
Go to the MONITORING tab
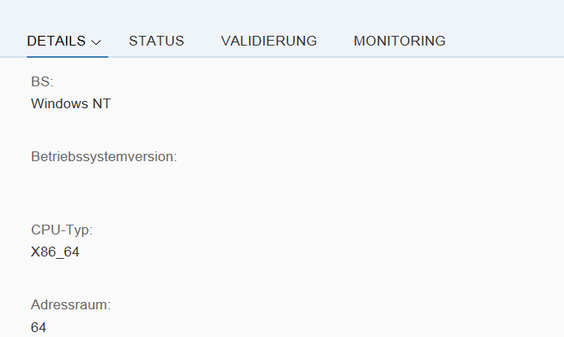click(400, 41)
